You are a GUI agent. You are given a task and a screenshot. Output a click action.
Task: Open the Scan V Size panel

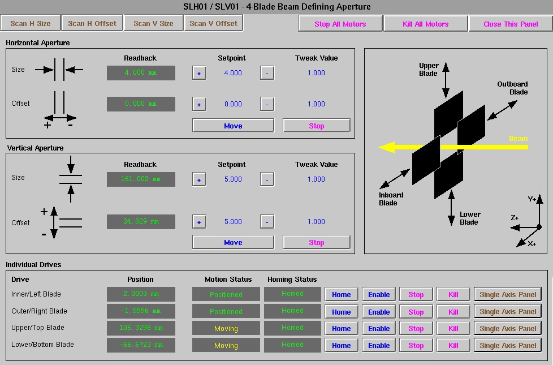click(153, 23)
